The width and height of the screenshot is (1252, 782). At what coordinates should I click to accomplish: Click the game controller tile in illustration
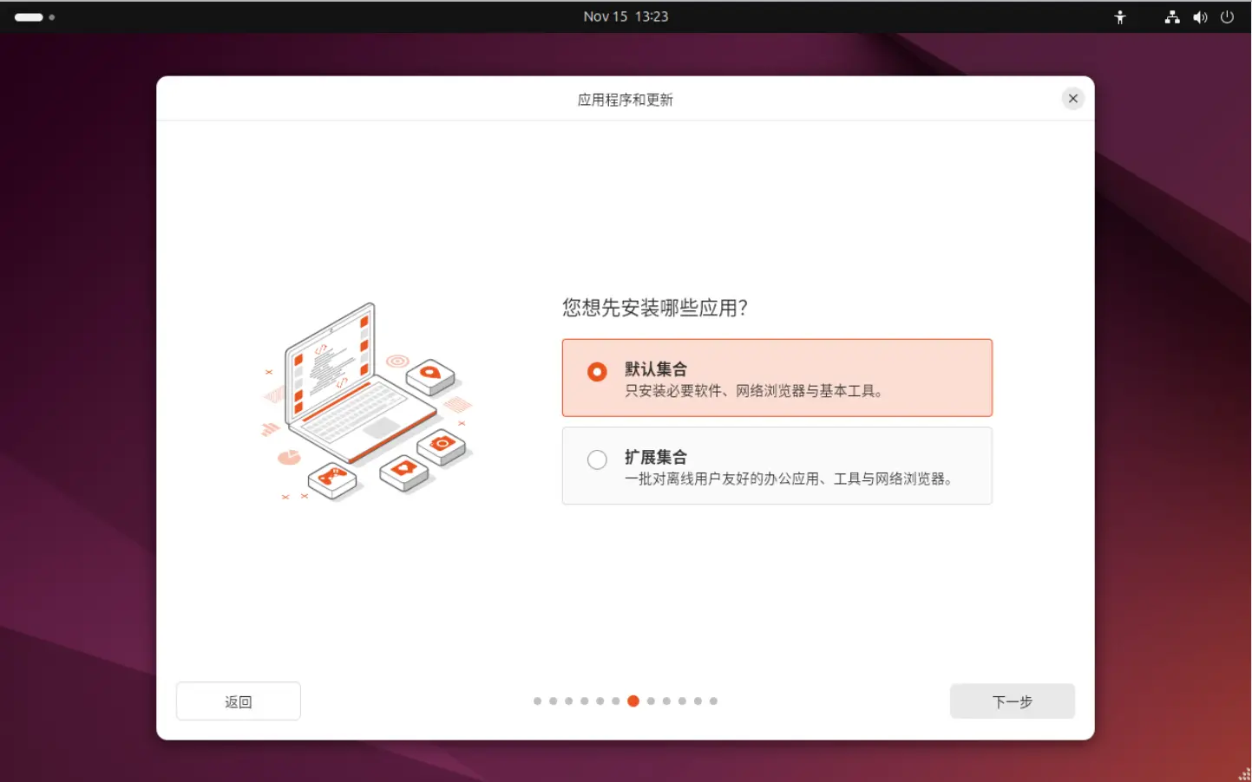click(332, 478)
